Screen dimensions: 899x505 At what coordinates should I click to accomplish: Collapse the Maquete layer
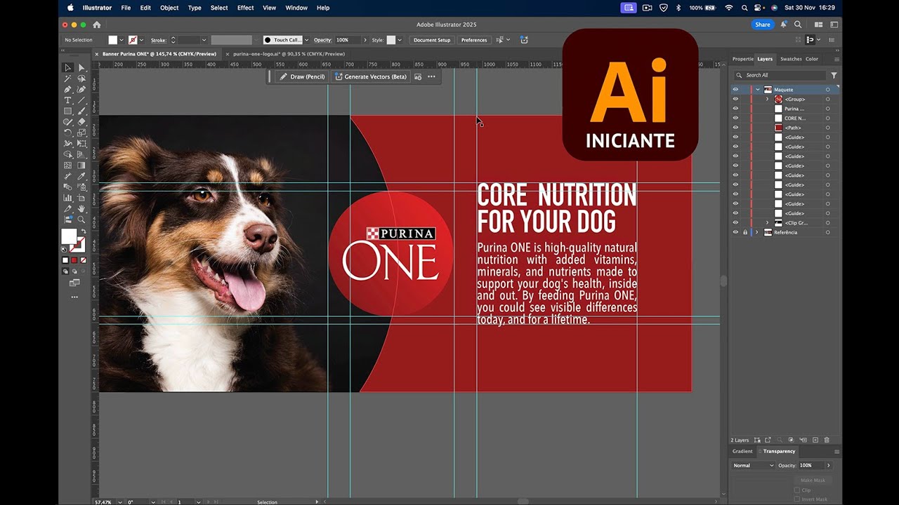[758, 90]
